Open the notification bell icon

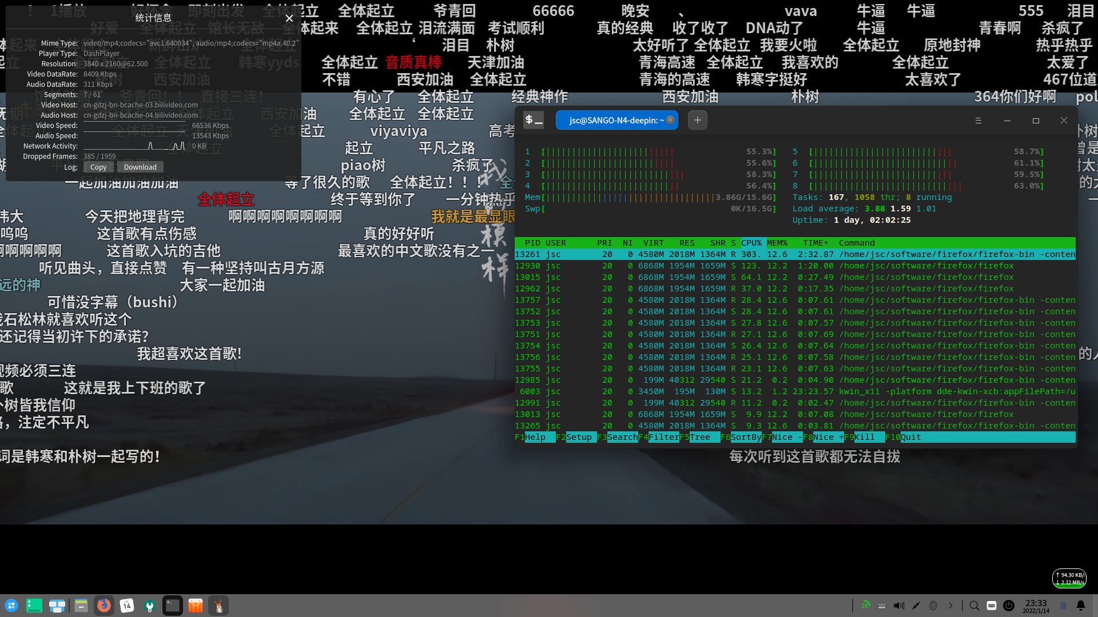click(x=1081, y=606)
